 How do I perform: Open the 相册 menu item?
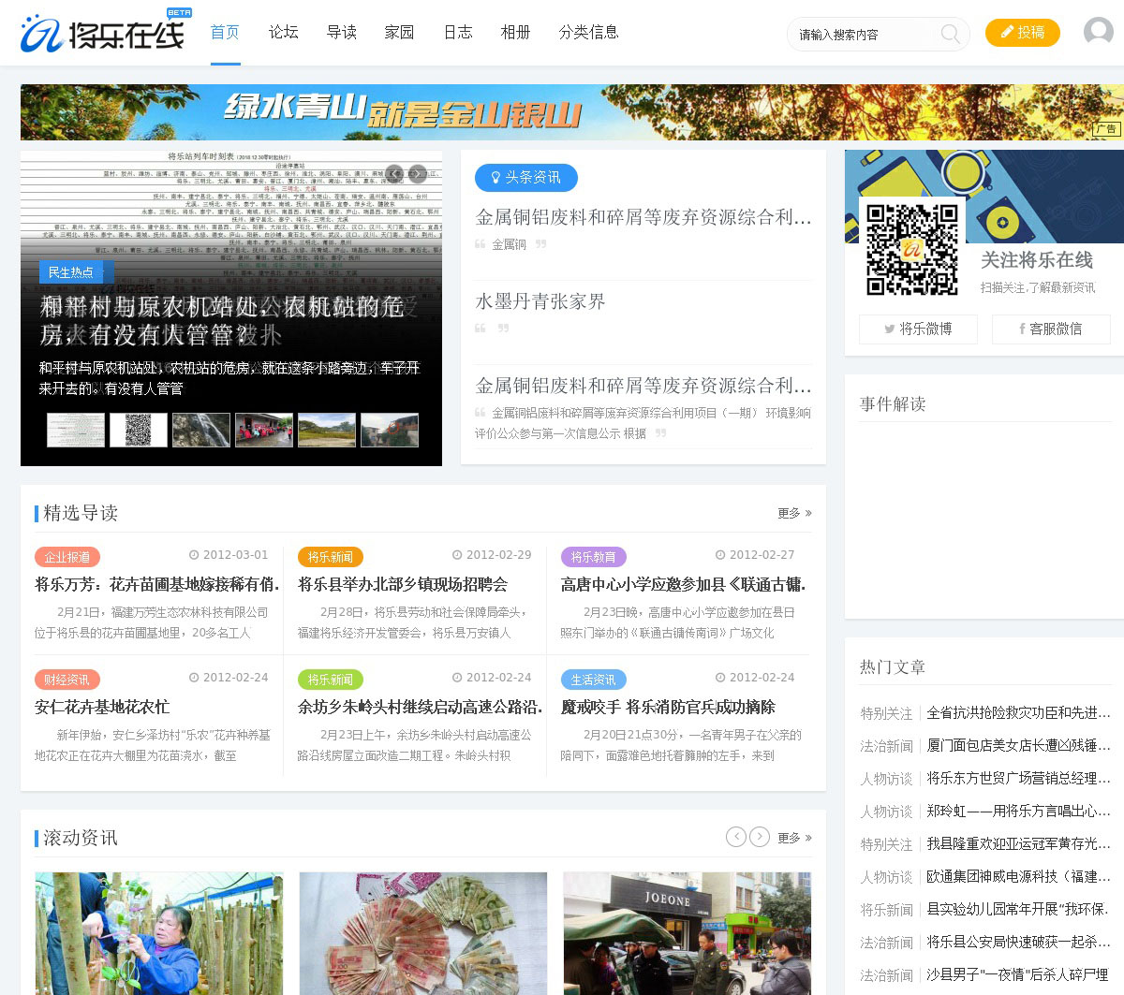point(516,32)
